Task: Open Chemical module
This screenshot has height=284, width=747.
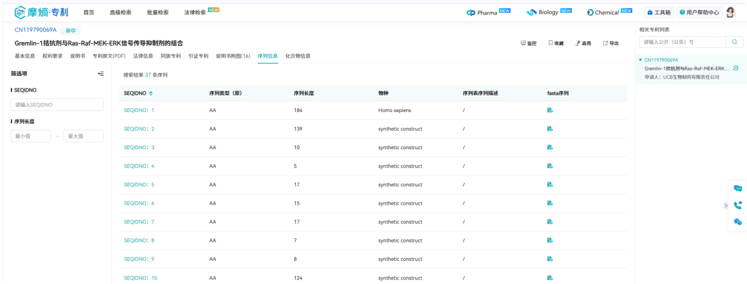Action: [609, 12]
